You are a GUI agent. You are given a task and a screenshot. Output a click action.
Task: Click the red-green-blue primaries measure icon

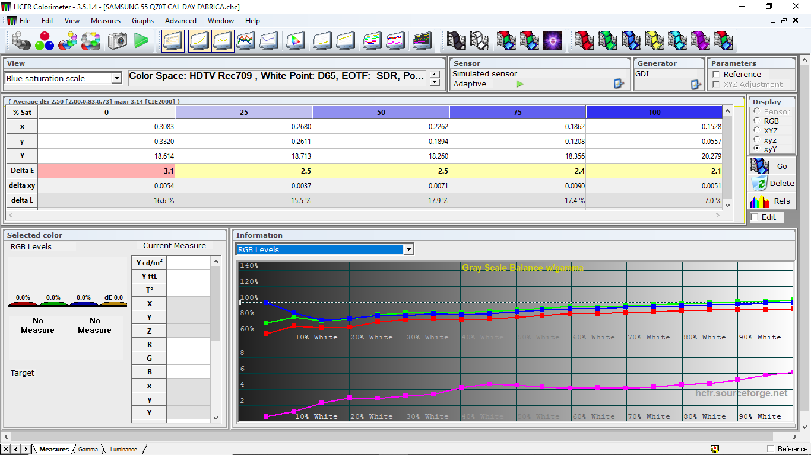point(45,41)
